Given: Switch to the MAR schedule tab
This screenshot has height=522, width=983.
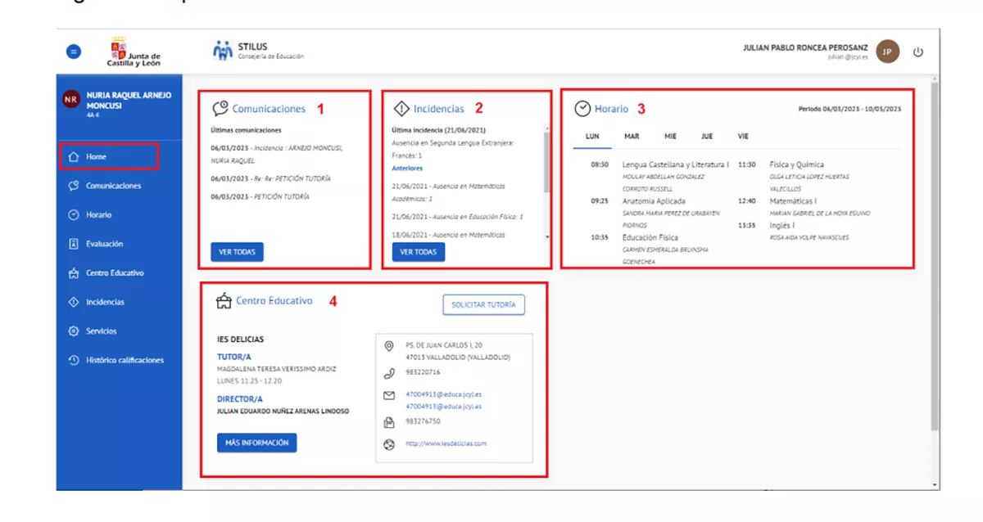Looking at the screenshot, I should [632, 137].
